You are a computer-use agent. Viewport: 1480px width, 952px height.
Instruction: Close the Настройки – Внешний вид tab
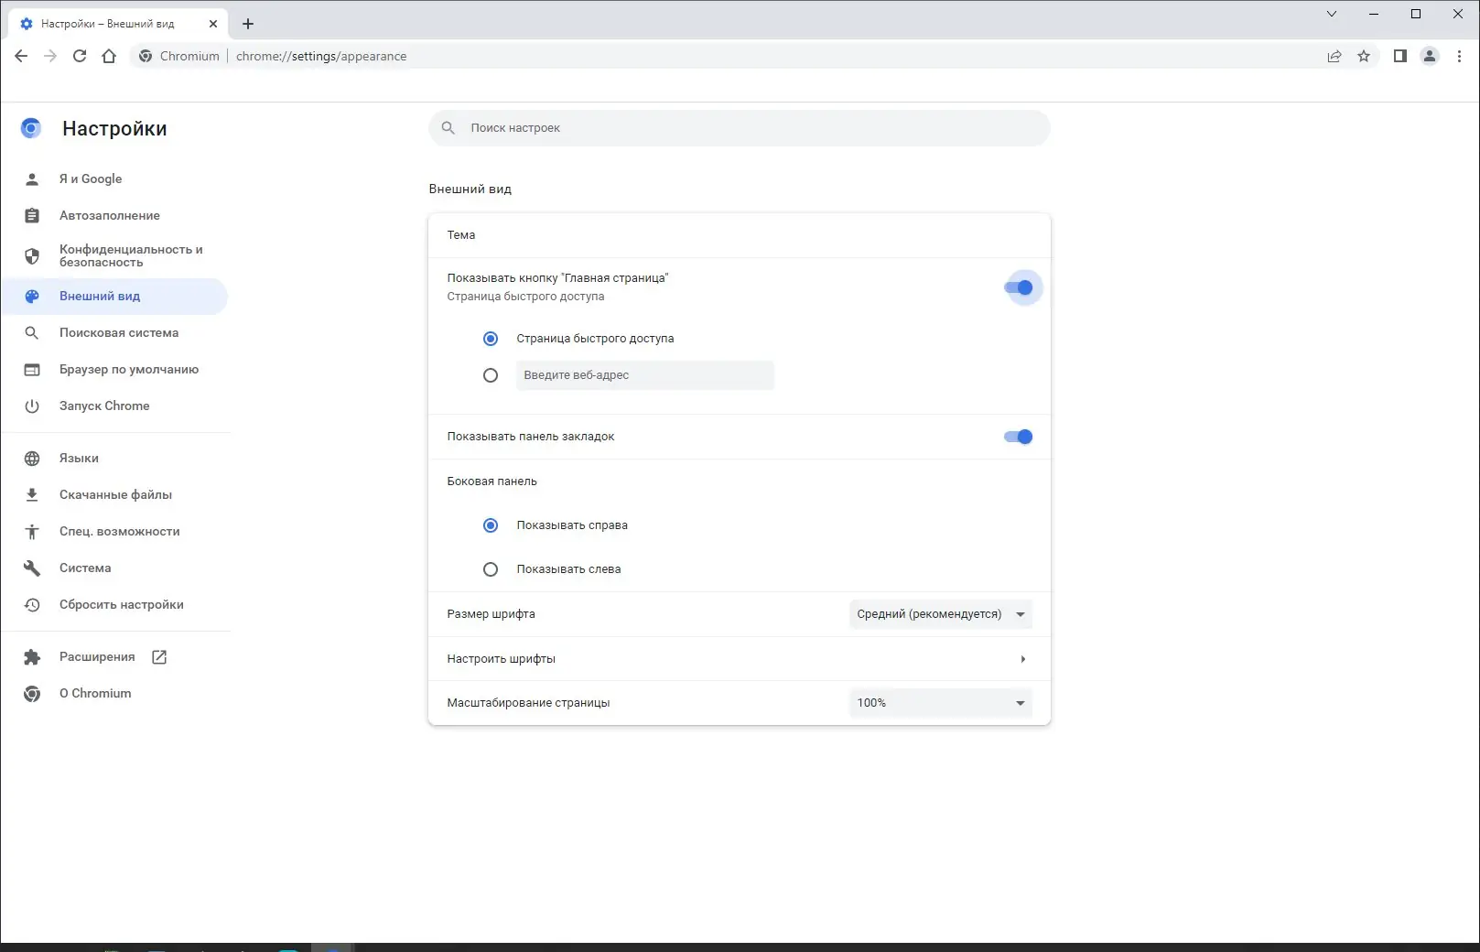click(x=213, y=24)
